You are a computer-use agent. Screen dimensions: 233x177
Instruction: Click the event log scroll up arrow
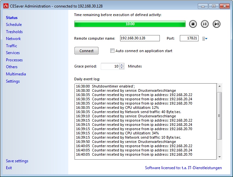point(220,86)
